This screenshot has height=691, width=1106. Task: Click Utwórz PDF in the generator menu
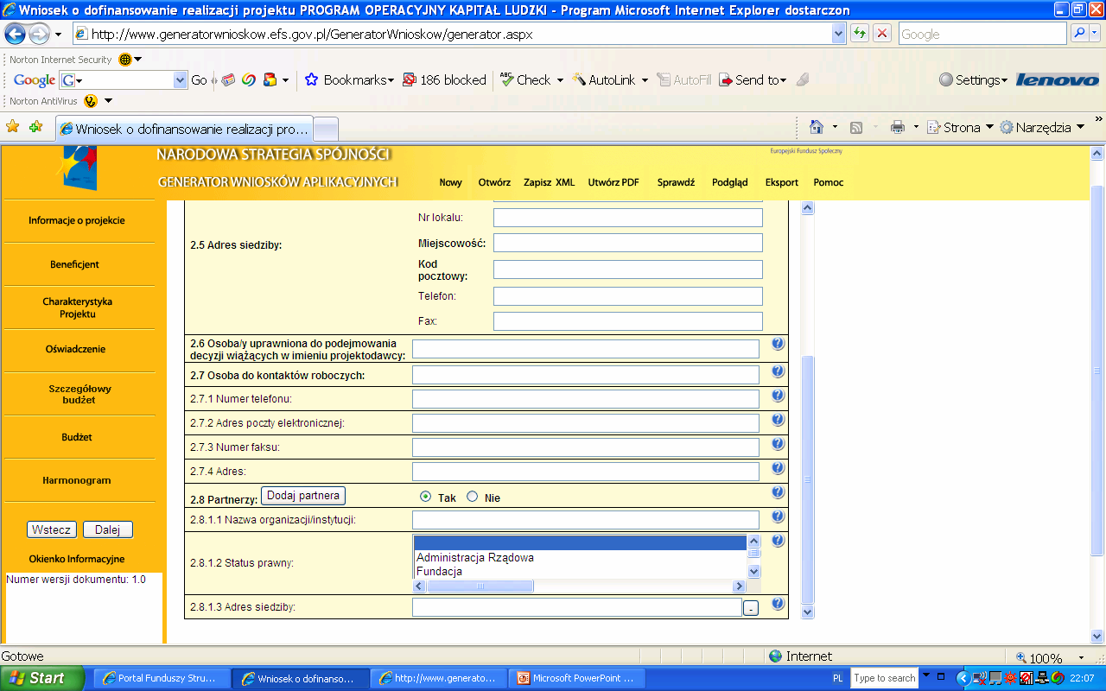(x=613, y=182)
